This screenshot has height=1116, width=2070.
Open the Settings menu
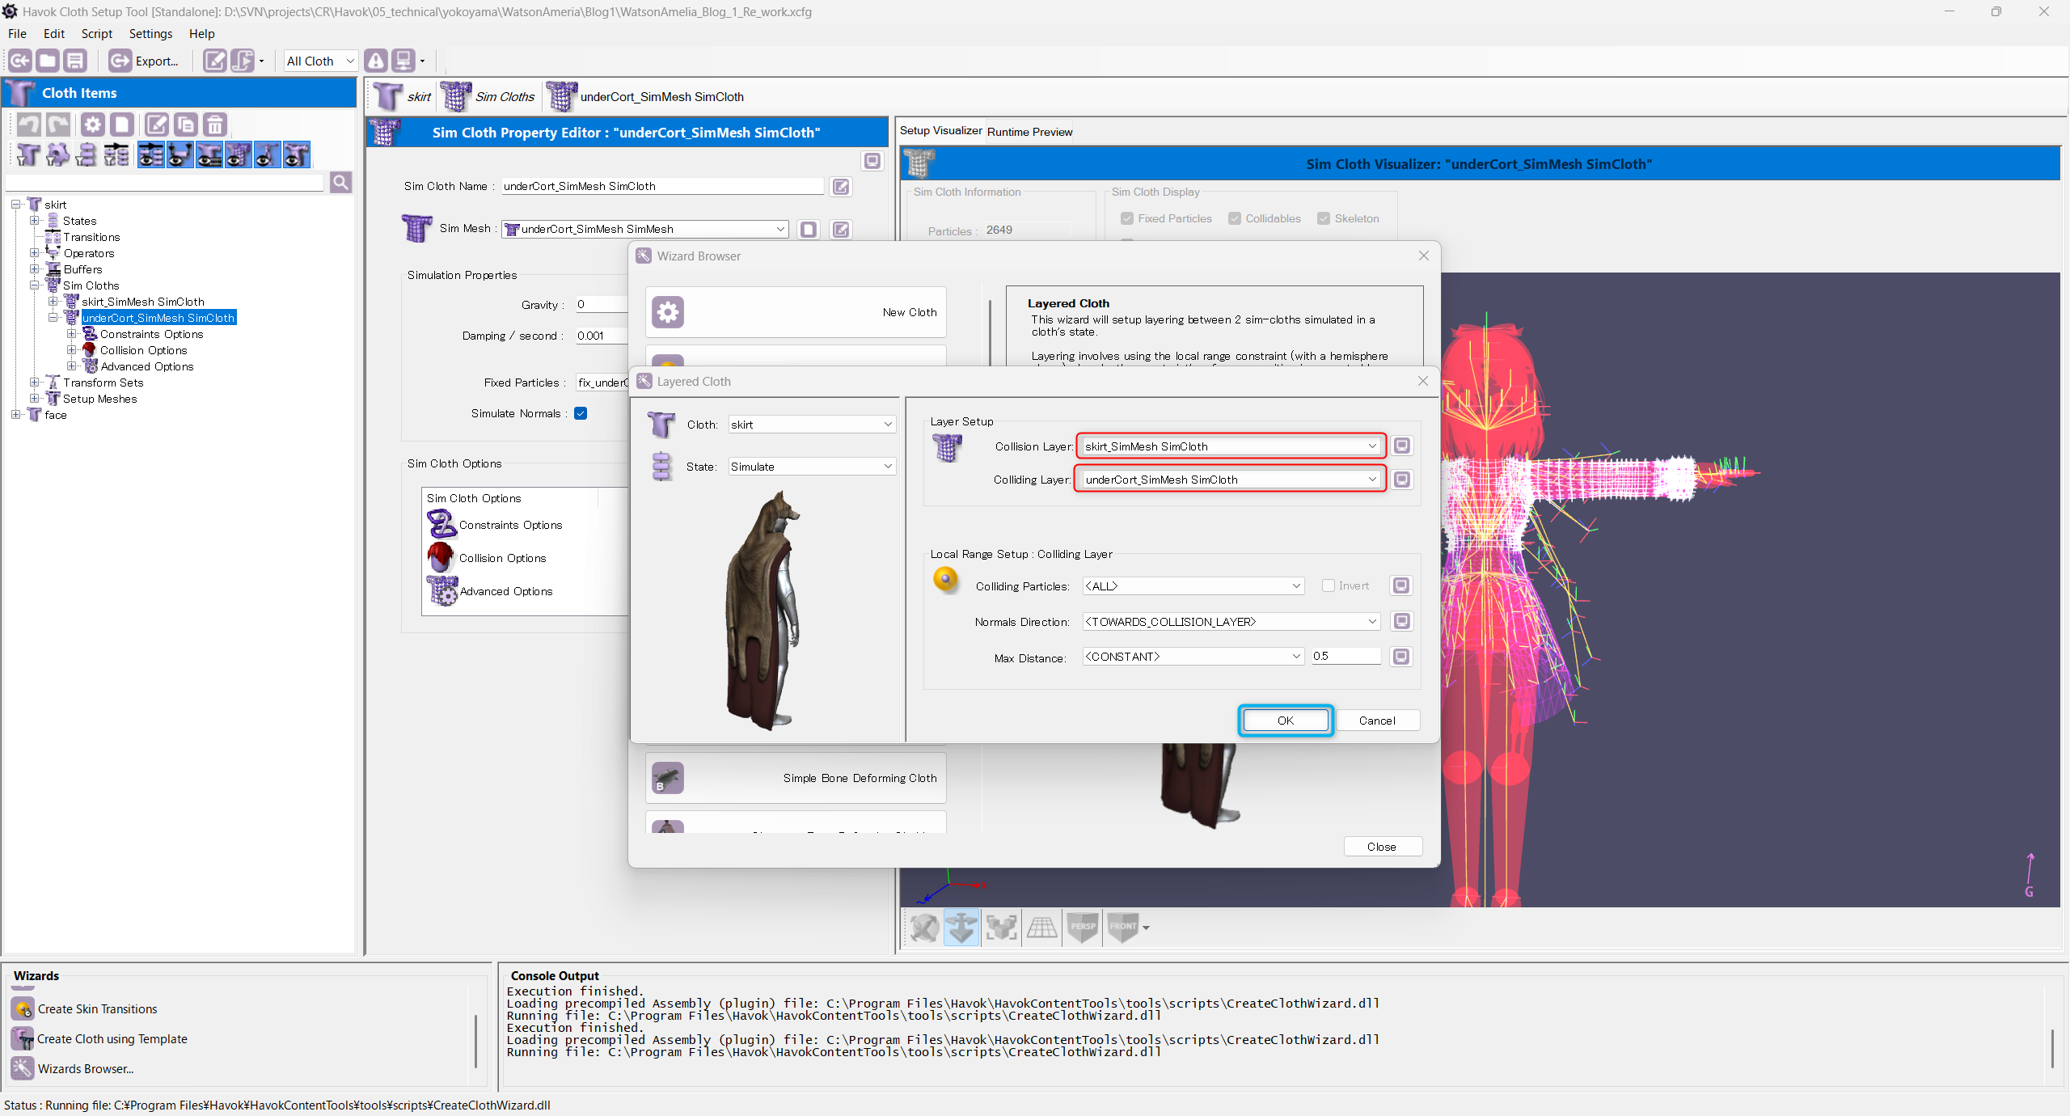point(150,34)
